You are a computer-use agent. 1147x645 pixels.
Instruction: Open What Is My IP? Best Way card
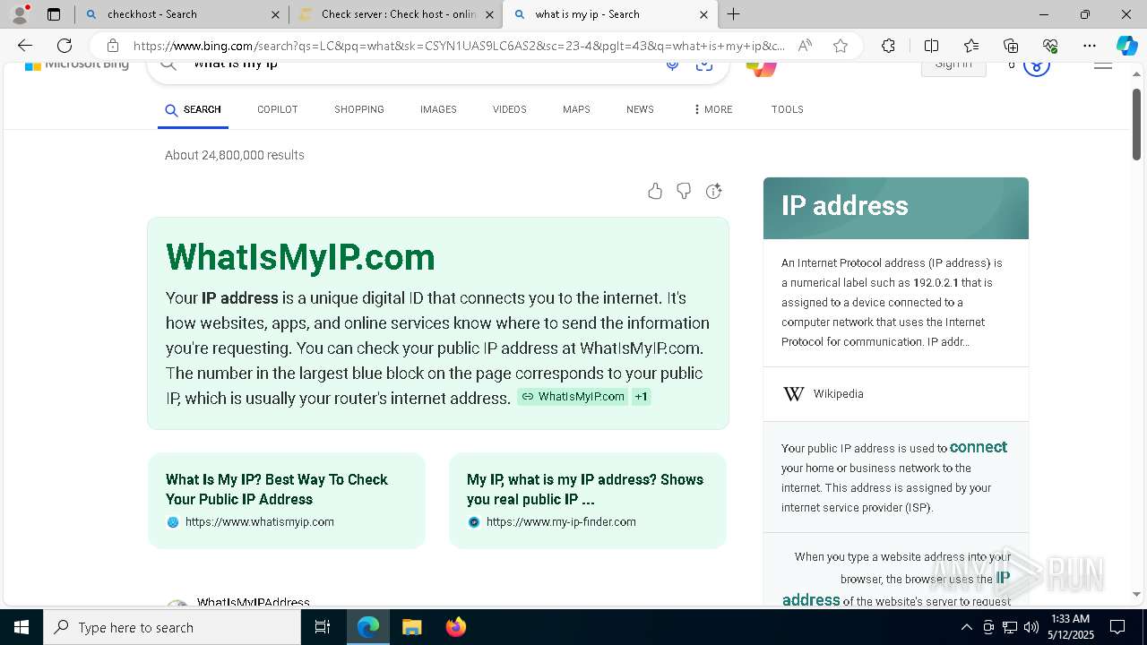click(x=287, y=500)
